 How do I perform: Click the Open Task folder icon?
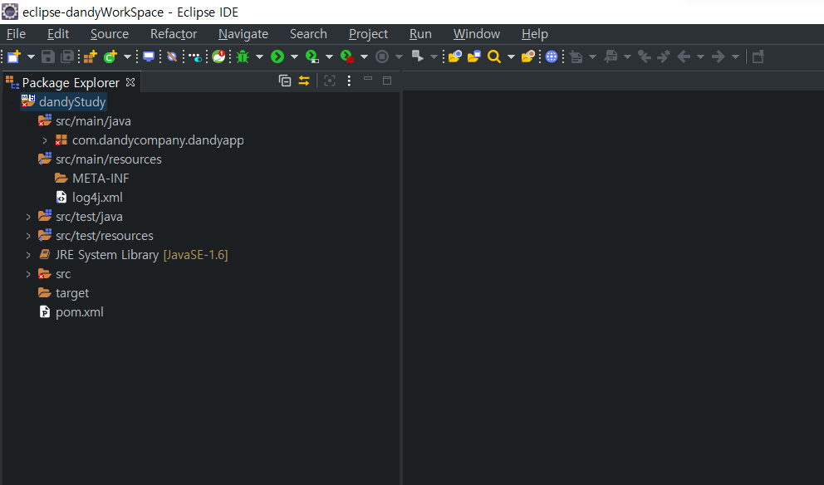(474, 56)
